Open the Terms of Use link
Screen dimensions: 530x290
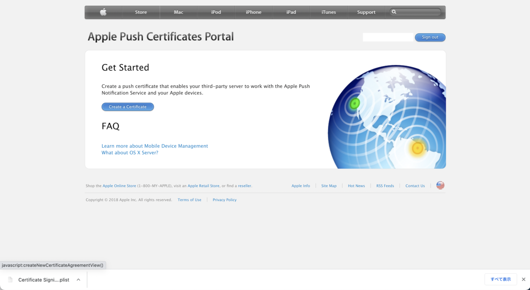189,200
